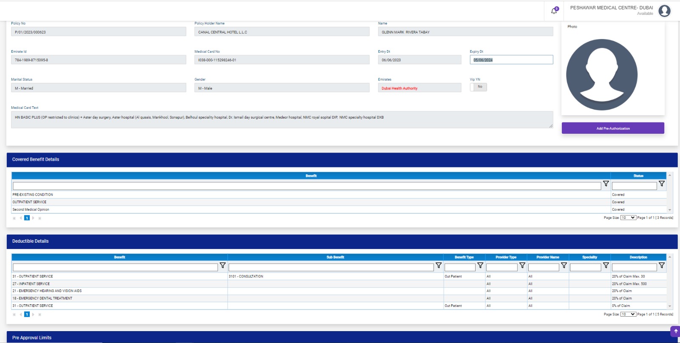The image size is (680, 343).
Task: Click filter icon for Covered Benefit Status column
Action: (x=662, y=184)
